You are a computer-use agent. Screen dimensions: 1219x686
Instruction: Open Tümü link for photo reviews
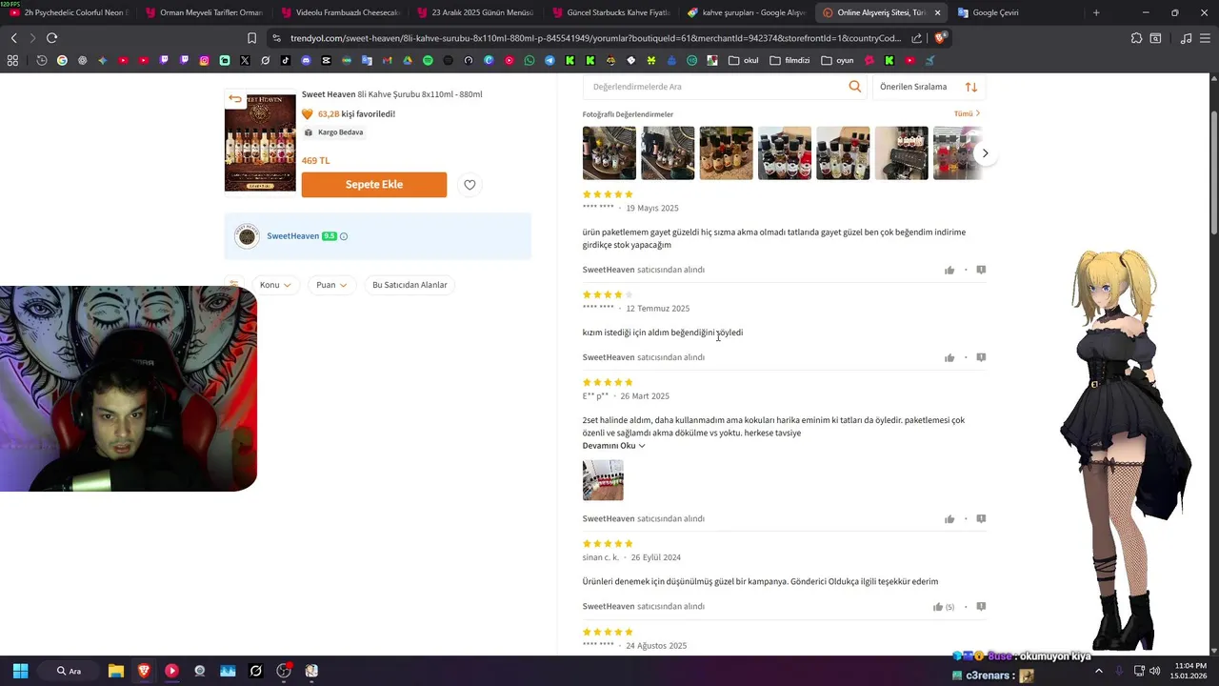point(967,113)
